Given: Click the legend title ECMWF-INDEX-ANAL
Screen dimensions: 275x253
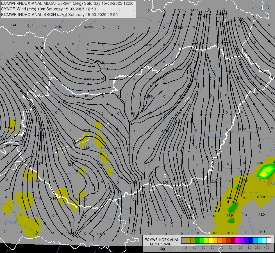Looking at the screenshot, I should (162, 240).
